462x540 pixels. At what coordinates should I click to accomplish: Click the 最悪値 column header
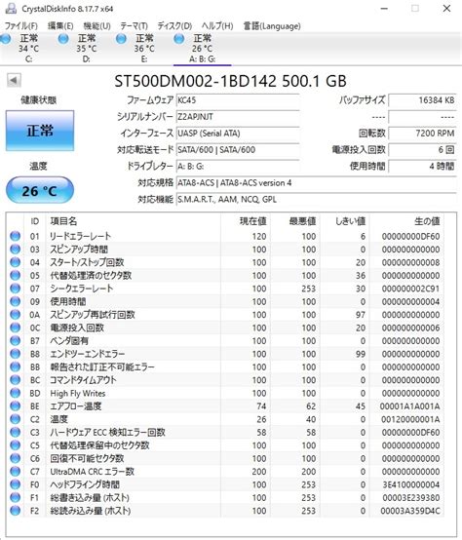pos(295,221)
